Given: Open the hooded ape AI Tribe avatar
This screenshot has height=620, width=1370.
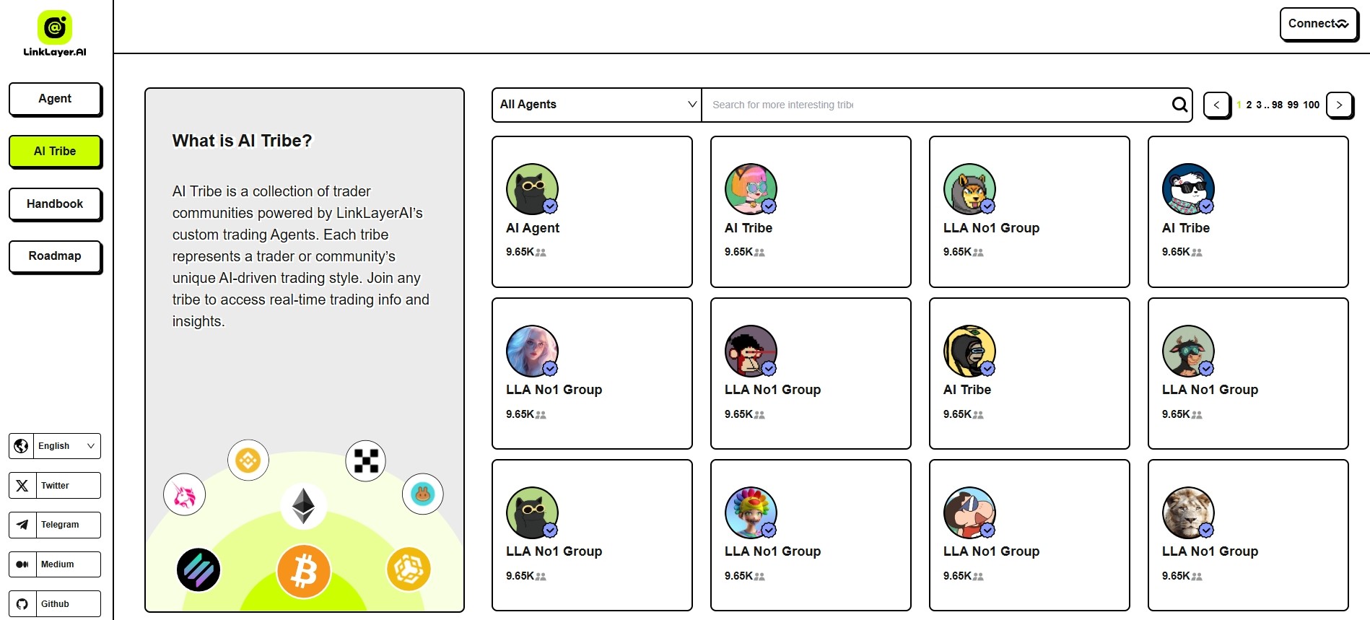Looking at the screenshot, I should (969, 351).
